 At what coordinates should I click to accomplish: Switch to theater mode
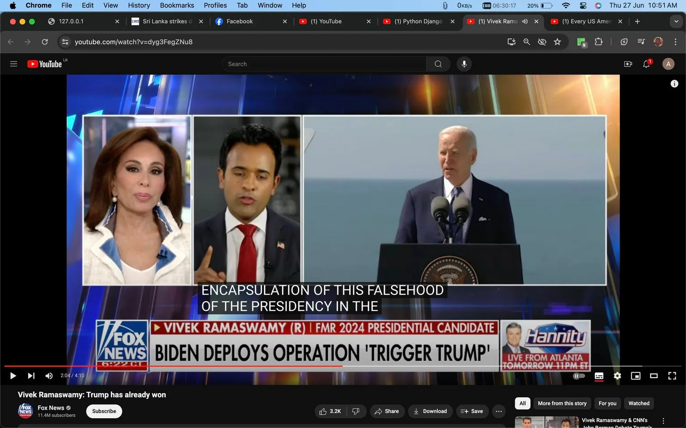click(x=654, y=376)
